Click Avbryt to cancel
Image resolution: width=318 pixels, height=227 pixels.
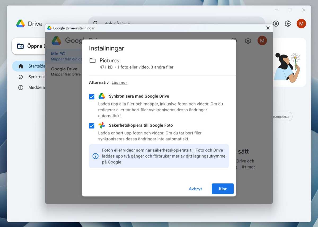click(x=195, y=189)
